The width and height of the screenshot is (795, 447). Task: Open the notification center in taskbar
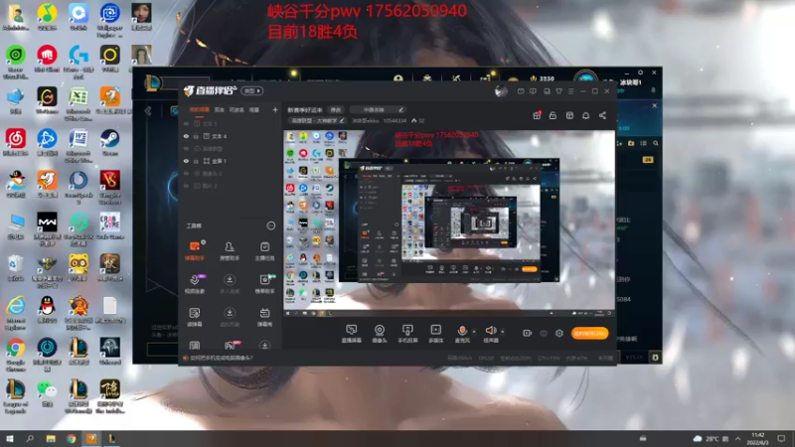pos(782,438)
